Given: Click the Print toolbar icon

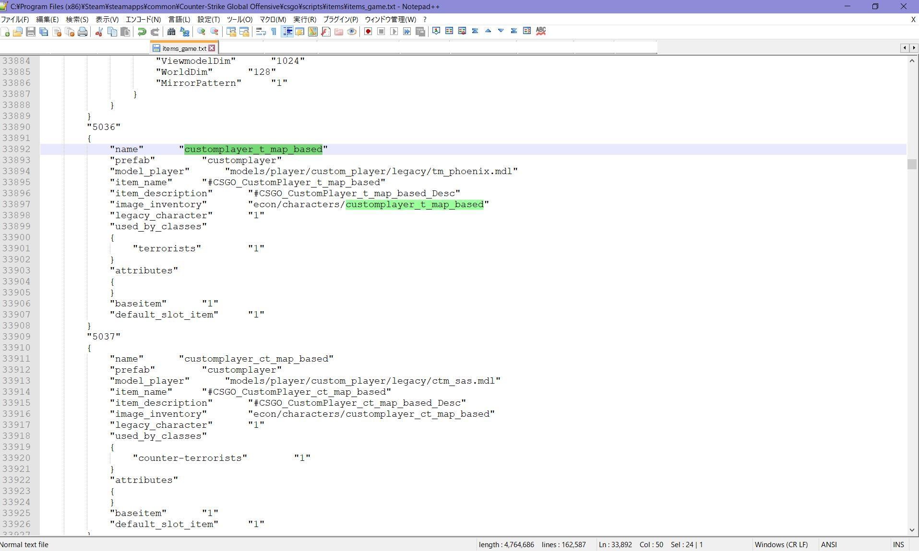Looking at the screenshot, I should pos(83,32).
